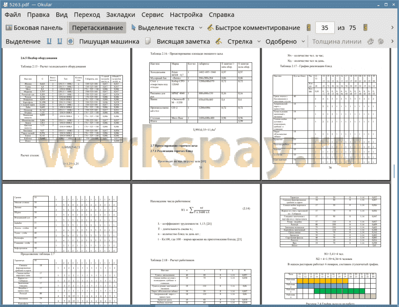Click the equation number '(2.14)'
Screen dimensions: 399x307
[246, 208]
